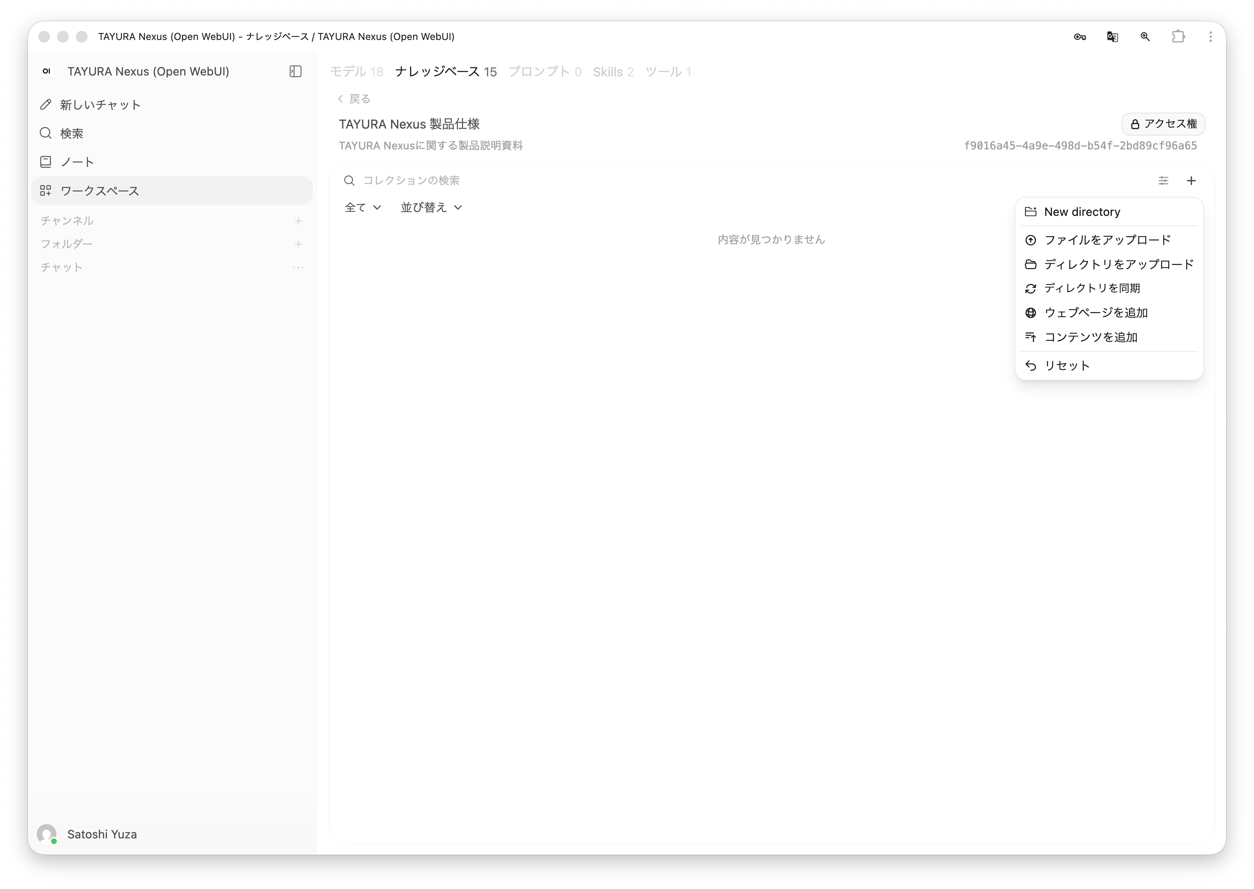
Task: Open 検索 in the sidebar
Action: [172, 133]
